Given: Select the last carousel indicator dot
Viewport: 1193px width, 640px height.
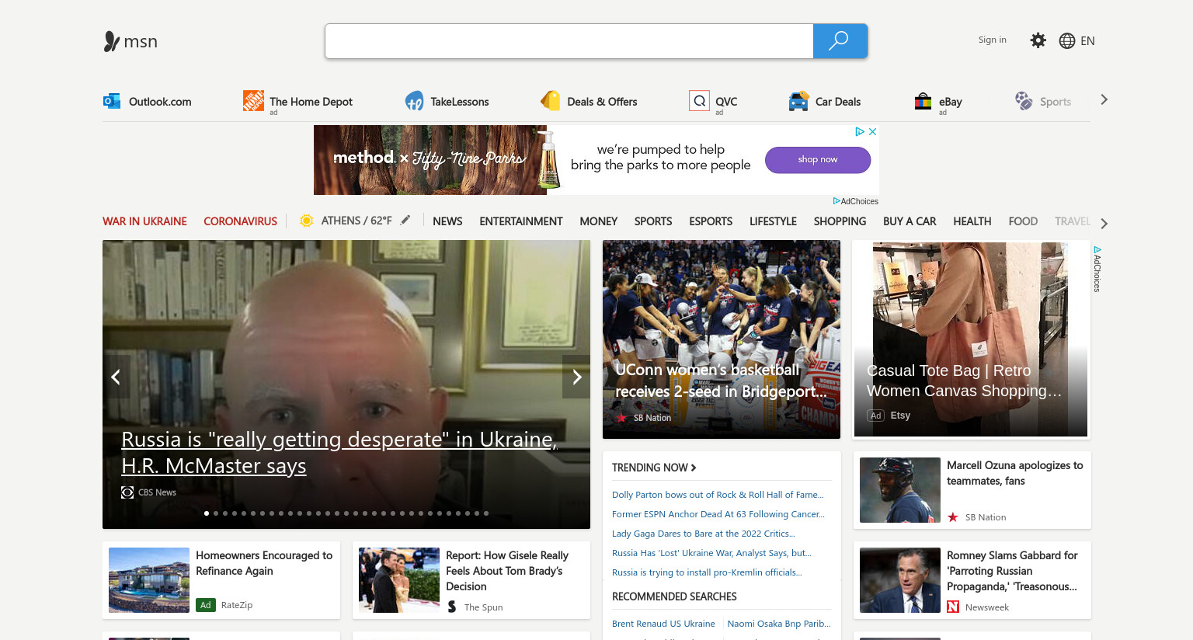Looking at the screenshot, I should point(486,513).
